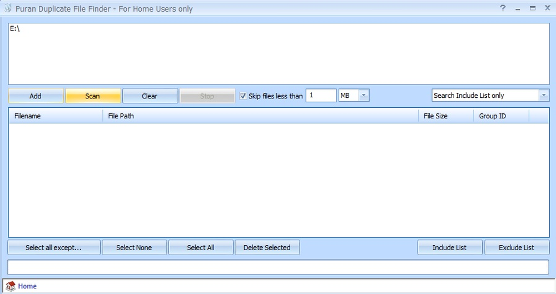
Task: Click the Puran app icon in the title bar
Action: (x=8, y=8)
